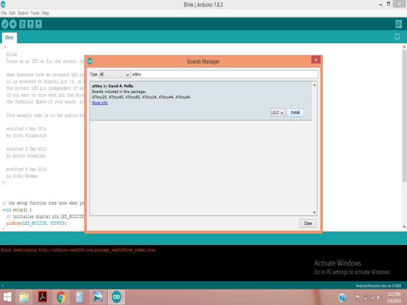Viewport: 407px width, 305px height.
Task: Close Boards Manager with red X
Action: 316,59
